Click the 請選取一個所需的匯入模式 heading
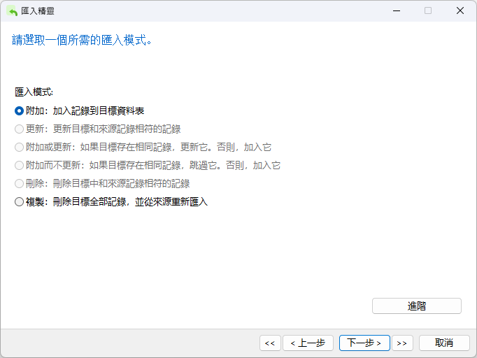 pos(83,40)
